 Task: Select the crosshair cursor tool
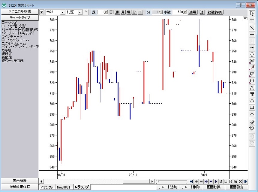(x=252, y=20)
